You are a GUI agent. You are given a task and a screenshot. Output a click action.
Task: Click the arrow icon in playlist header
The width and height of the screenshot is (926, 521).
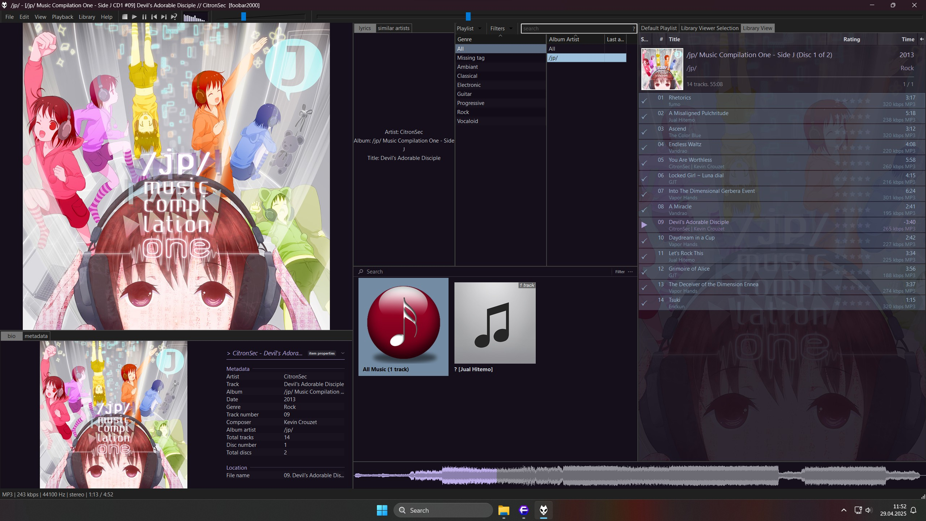[922, 39]
